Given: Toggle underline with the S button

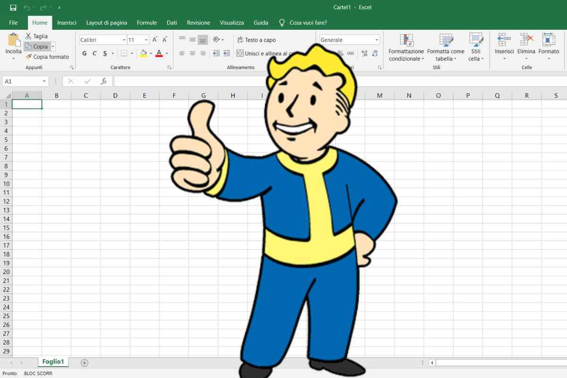Looking at the screenshot, I should pos(105,53).
